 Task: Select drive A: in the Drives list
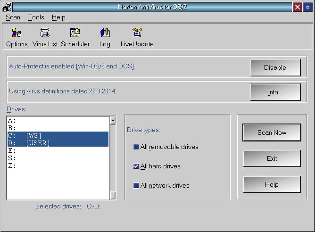click(58, 121)
